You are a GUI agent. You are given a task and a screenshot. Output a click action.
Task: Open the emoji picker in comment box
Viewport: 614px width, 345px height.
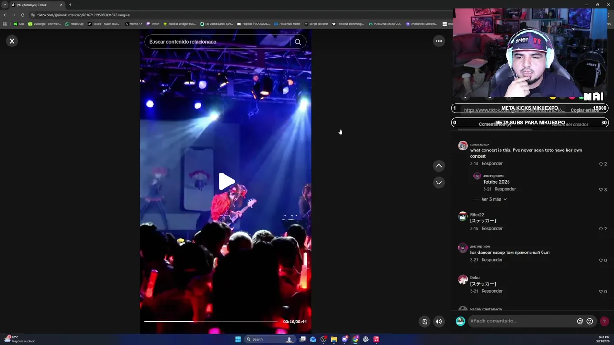(590, 322)
